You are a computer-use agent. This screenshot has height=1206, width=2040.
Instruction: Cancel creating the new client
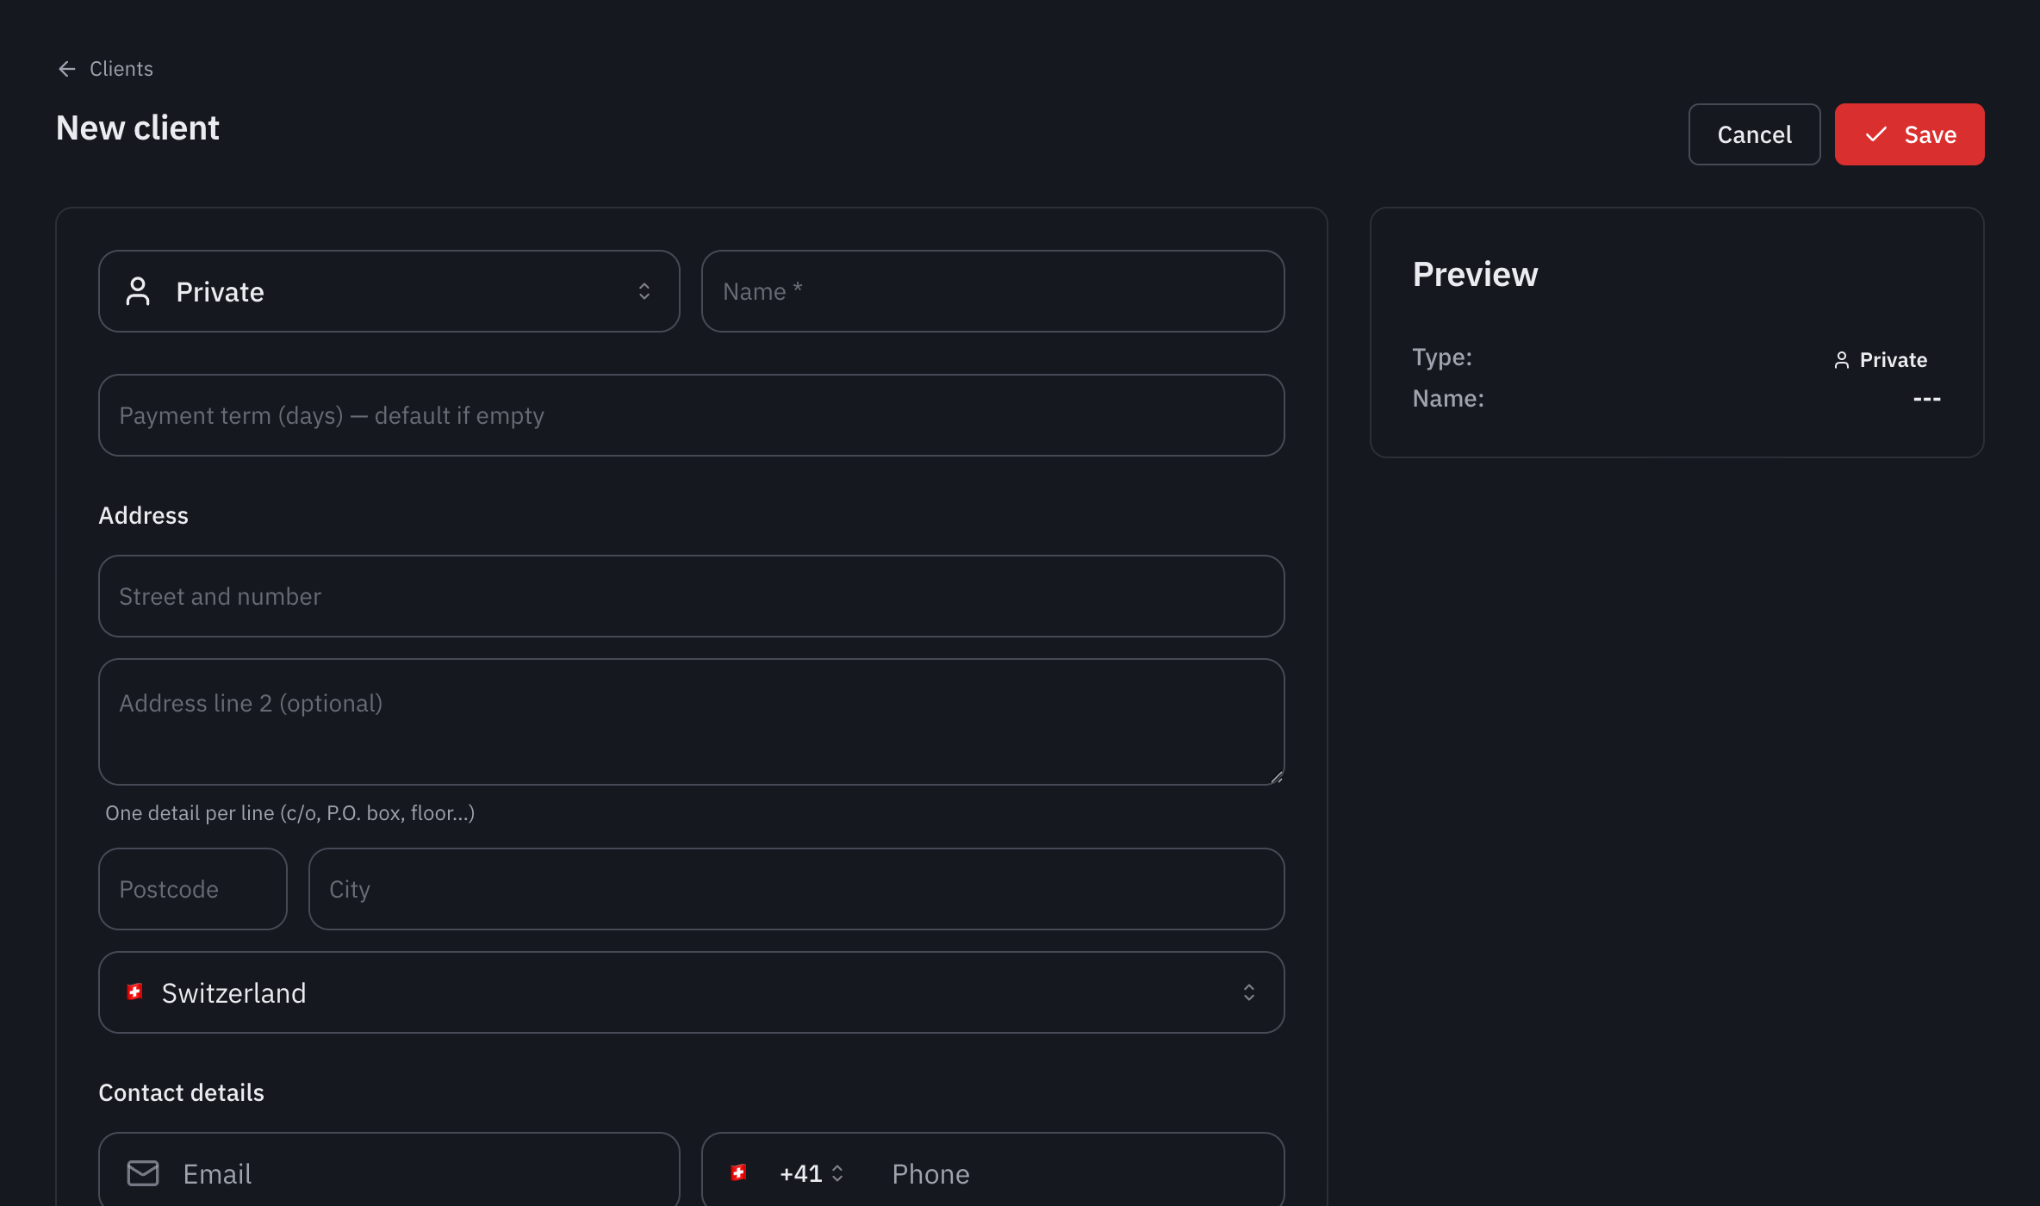[1754, 134]
